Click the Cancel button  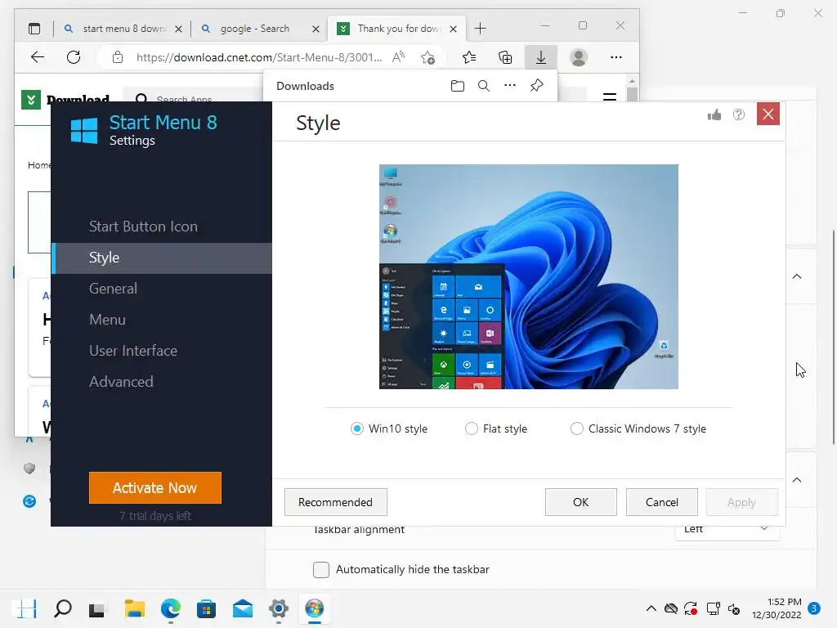(x=662, y=502)
